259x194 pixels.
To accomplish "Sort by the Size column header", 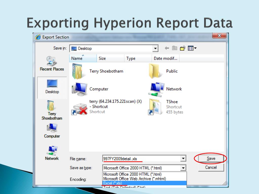I will [x=111, y=58].
